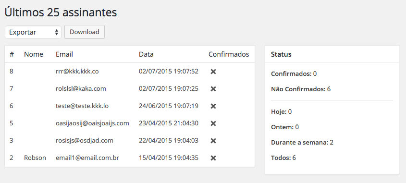
Task: Select the email1@email.com.br address
Action: point(87,158)
